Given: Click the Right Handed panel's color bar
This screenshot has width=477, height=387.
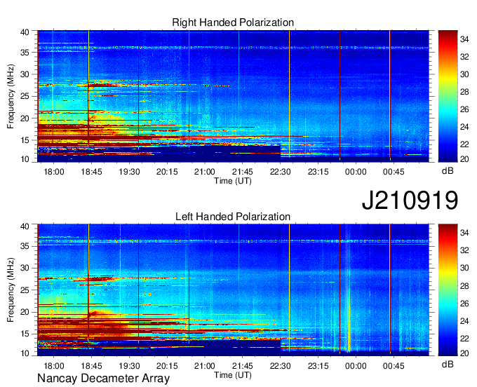Looking at the screenshot, I should pos(448,96).
